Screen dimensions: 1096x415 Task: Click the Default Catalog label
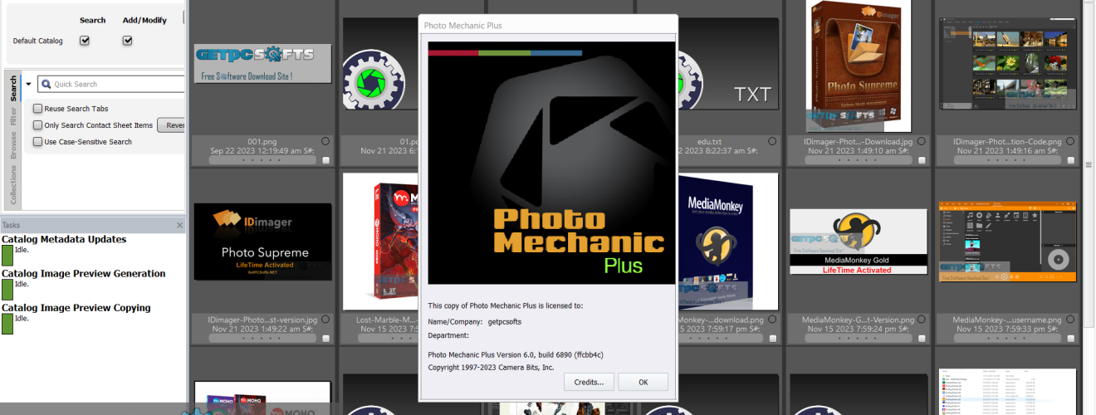[38, 41]
